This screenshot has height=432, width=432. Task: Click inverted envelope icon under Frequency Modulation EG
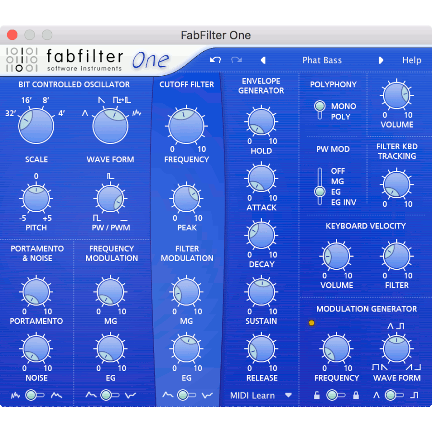point(130,396)
